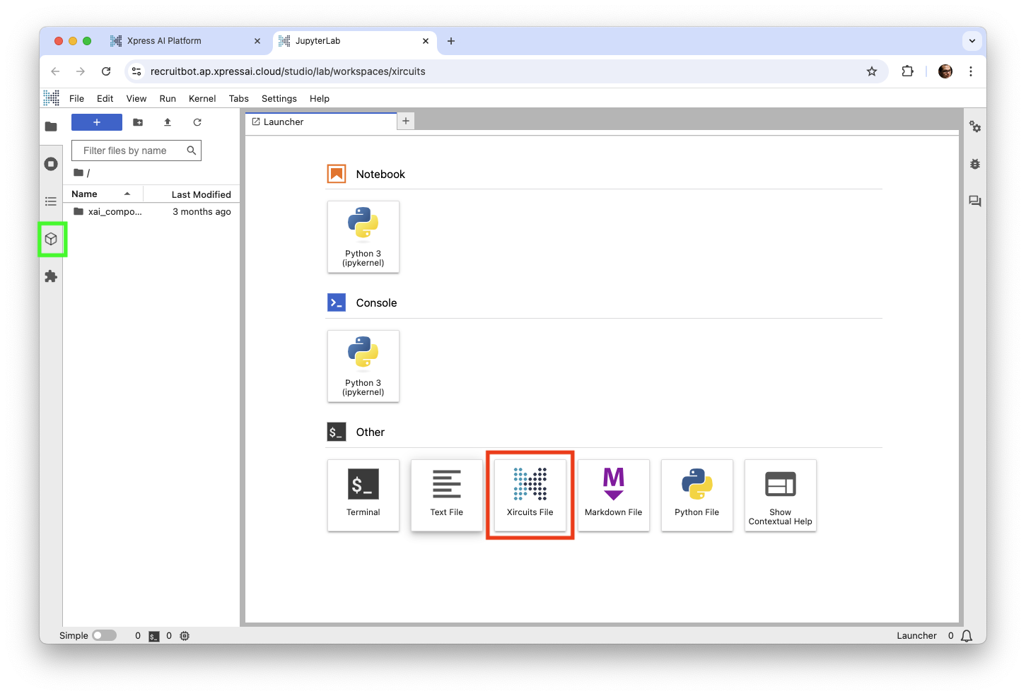Create a new Python File

tap(697, 495)
